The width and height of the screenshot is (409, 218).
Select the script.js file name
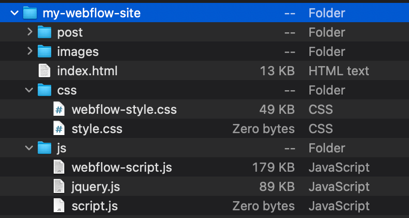click(x=95, y=206)
